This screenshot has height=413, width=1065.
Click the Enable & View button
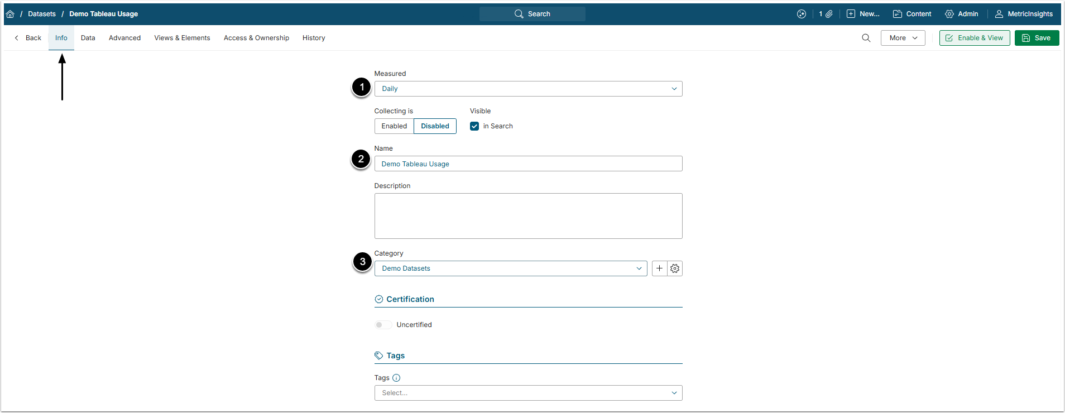(974, 38)
